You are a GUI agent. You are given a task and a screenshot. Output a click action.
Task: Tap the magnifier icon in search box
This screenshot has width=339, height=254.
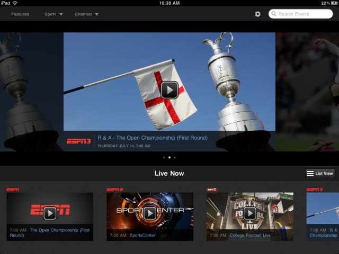(x=273, y=14)
